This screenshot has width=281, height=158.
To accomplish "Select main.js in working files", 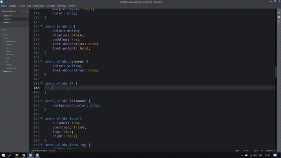I will [x=7, y=22].
